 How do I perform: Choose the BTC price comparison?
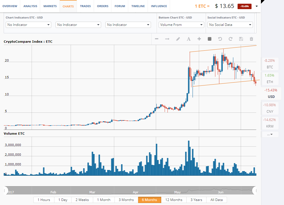point(269,64)
